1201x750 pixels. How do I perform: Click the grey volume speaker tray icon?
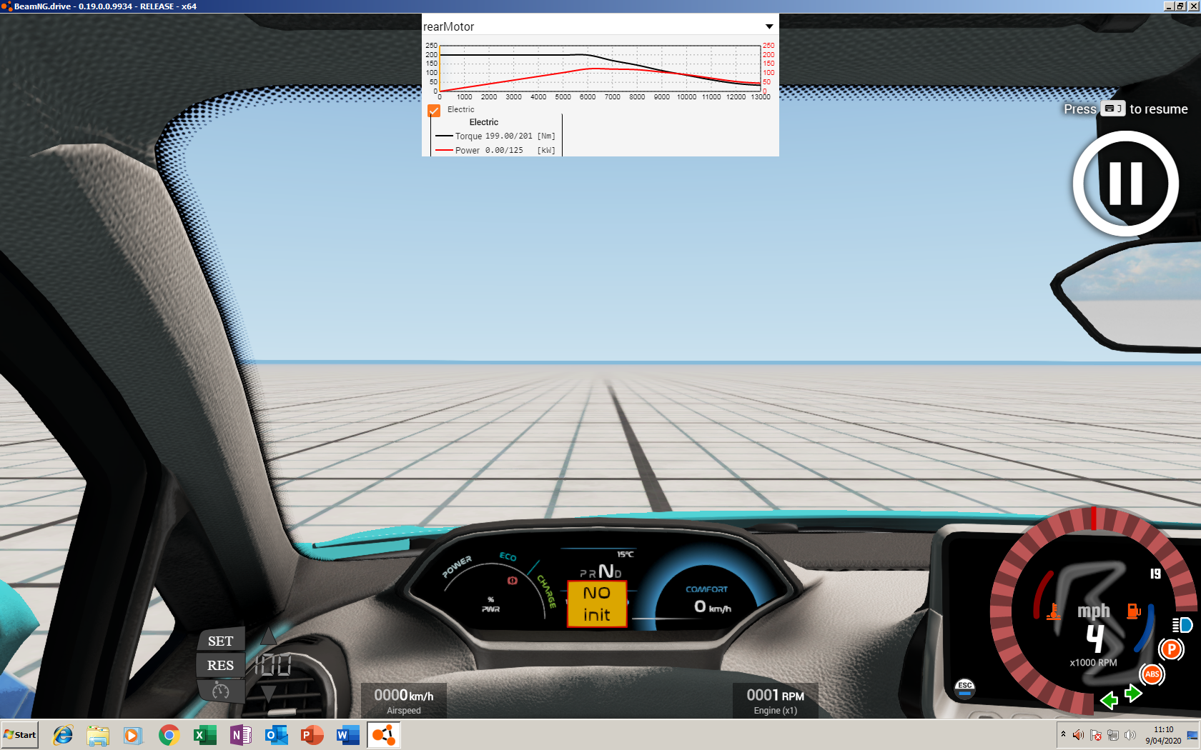1130,735
